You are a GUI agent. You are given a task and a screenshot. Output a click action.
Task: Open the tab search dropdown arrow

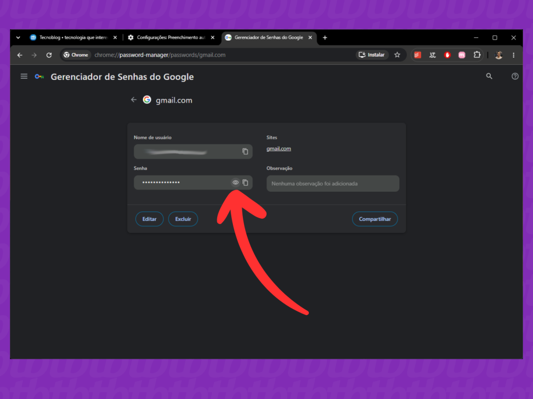click(18, 38)
